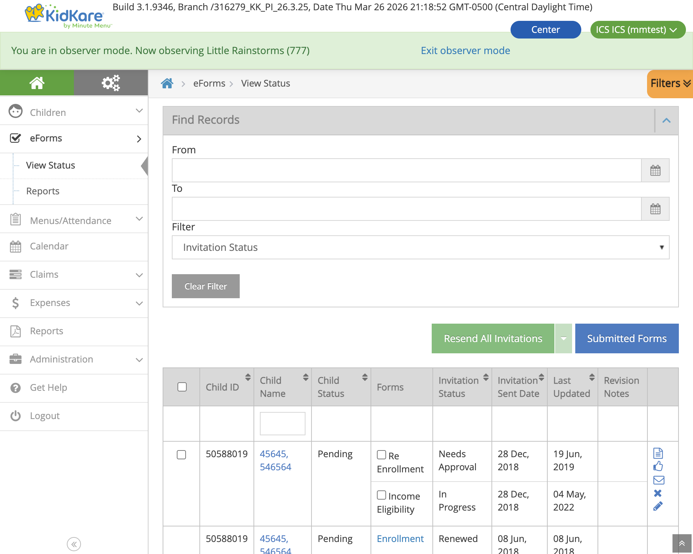
Task: Resend invitation via the envelope icon
Action: pyautogui.click(x=658, y=480)
